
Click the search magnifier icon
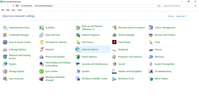pyautogui.click(x=195, y=6)
